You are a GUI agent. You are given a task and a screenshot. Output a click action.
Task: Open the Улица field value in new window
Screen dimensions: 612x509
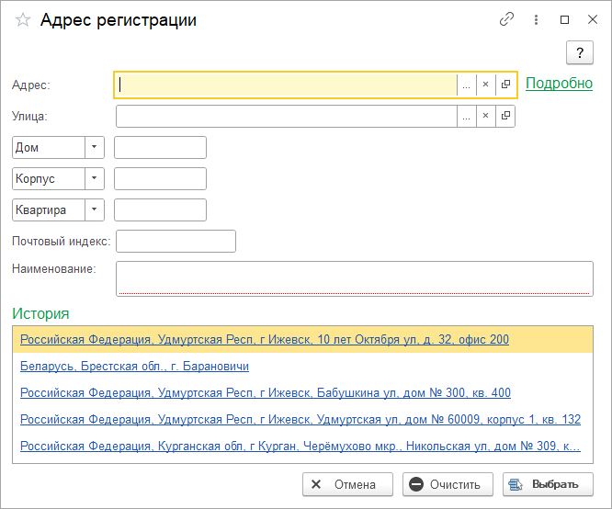tap(505, 116)
